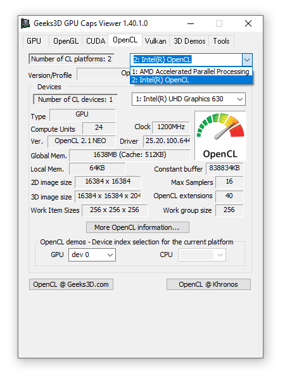Open the OpenGL tab

(x=66, y=41)
